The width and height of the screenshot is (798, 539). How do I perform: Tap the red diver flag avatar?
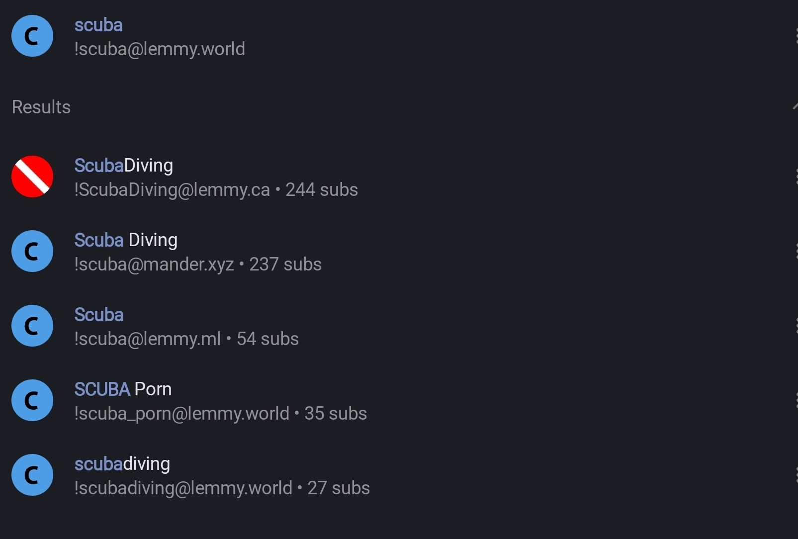32,177
